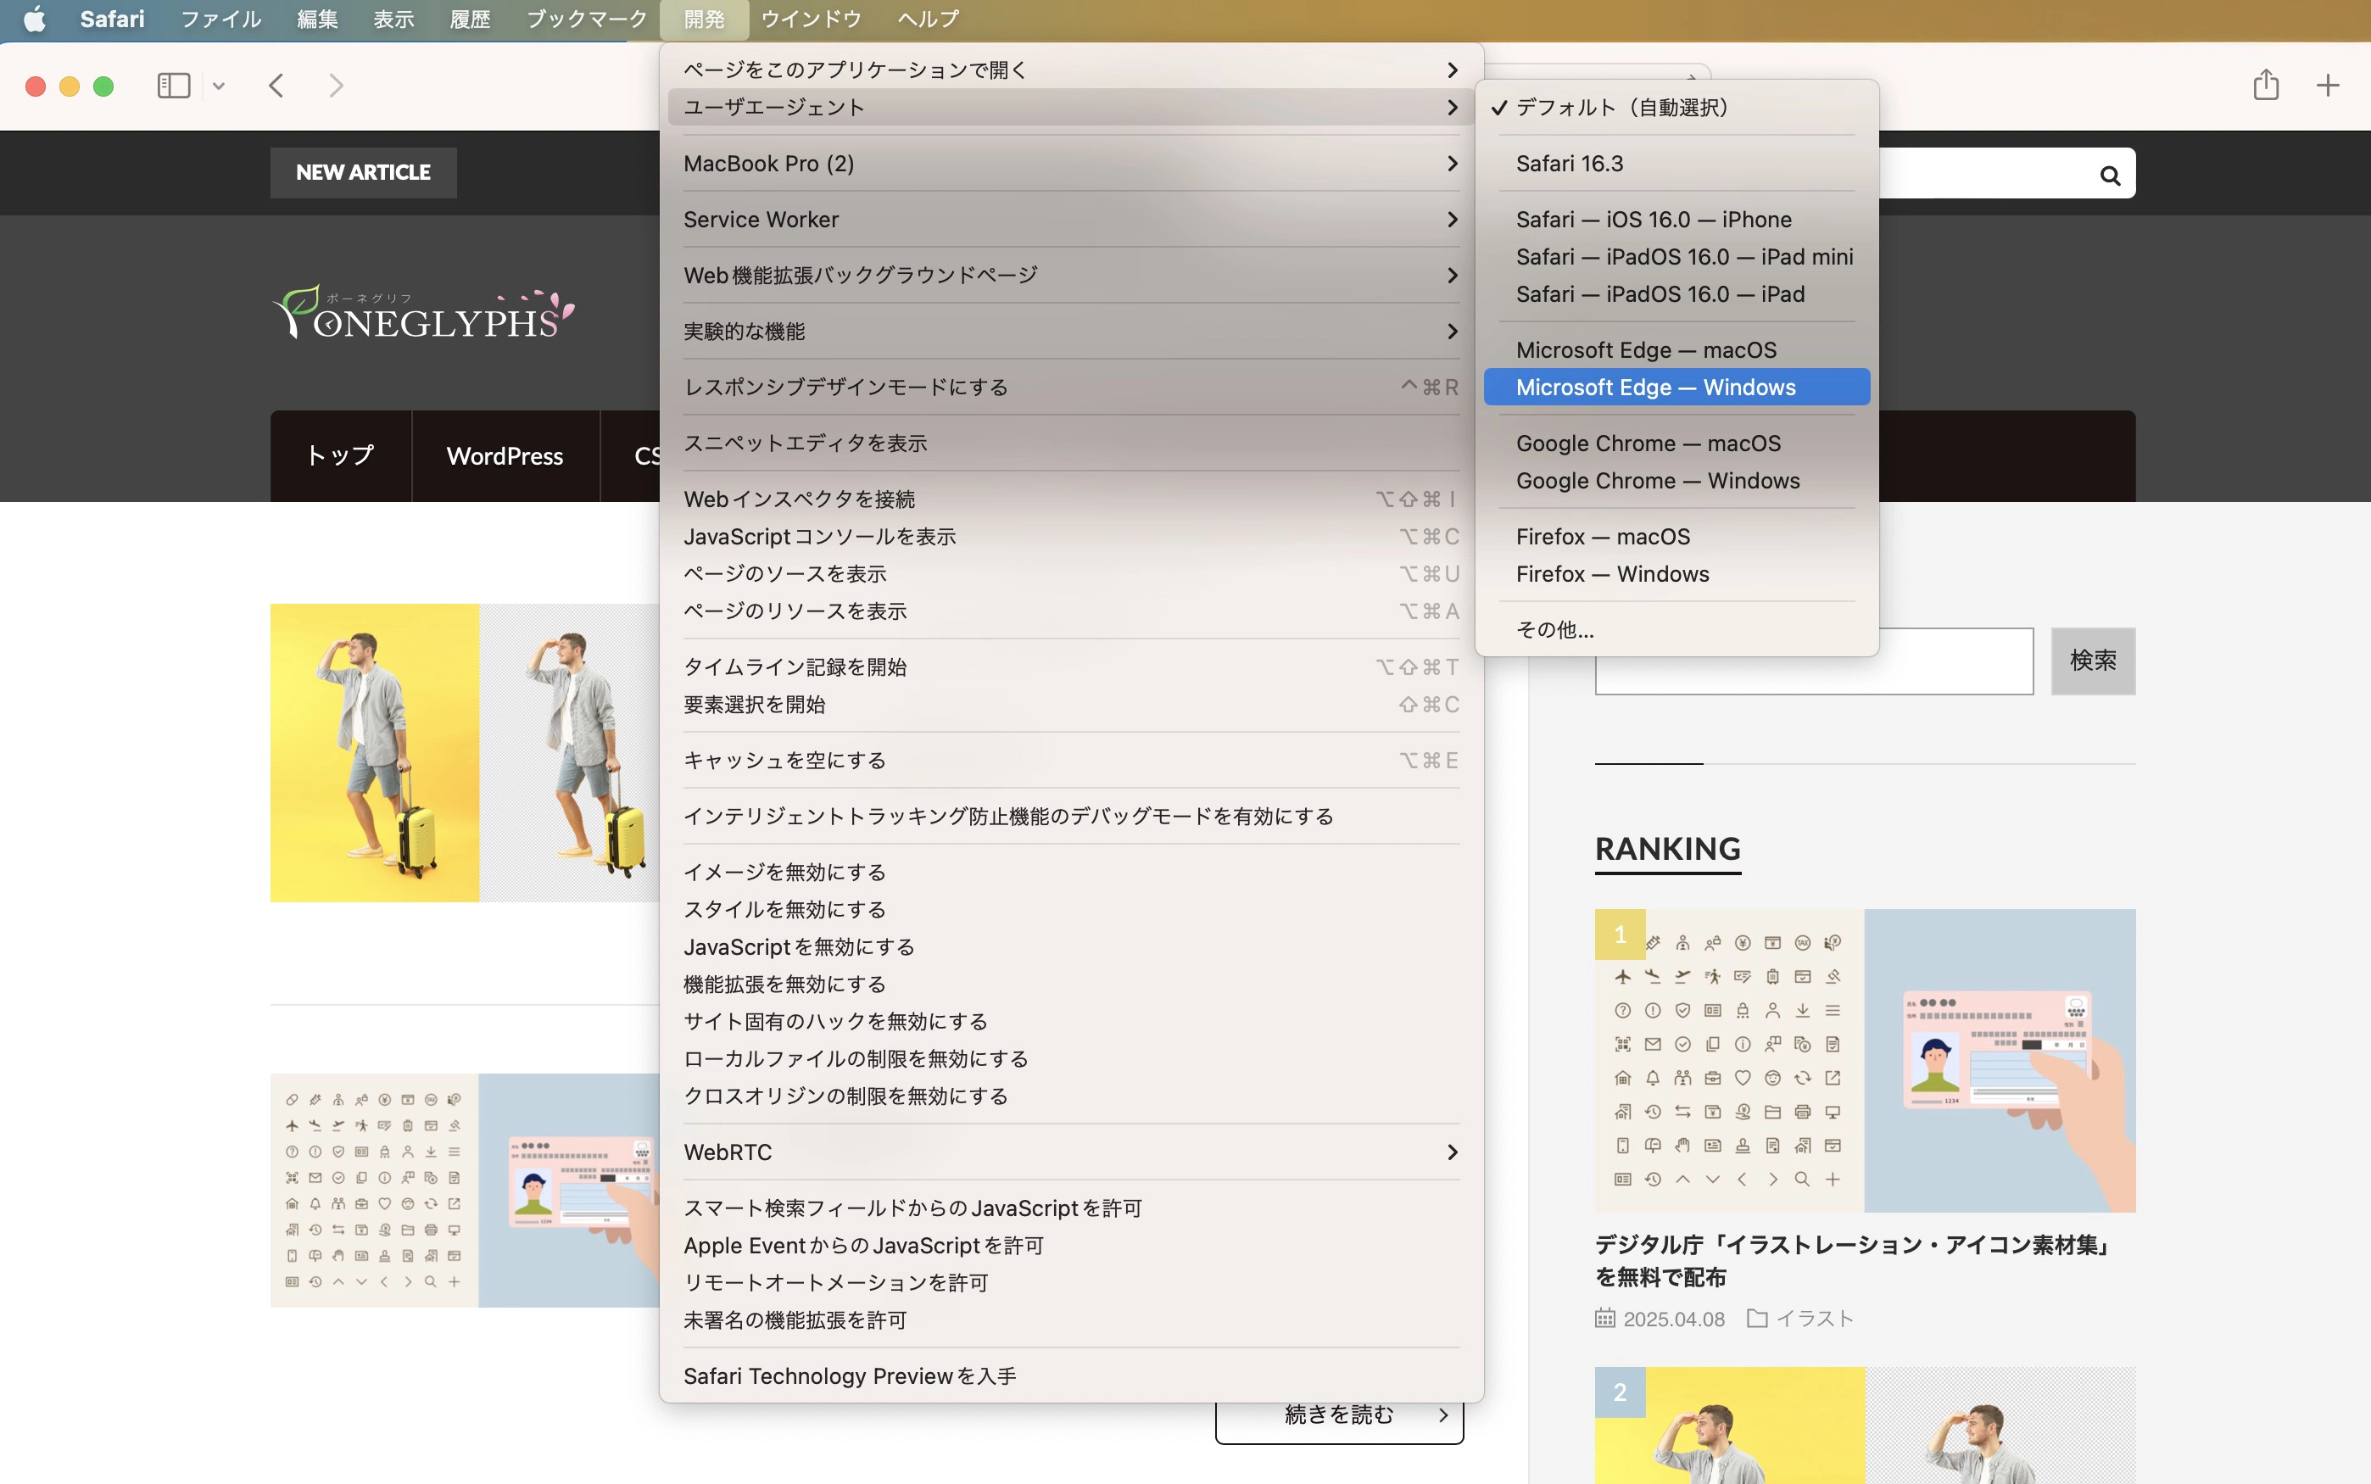
Task: Expand the MacBook Pro (2) submenu
Action: (x=1071, y=163)
